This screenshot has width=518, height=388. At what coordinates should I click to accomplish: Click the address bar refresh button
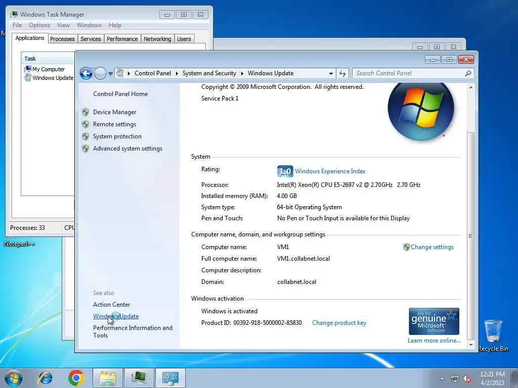point(342,73)
